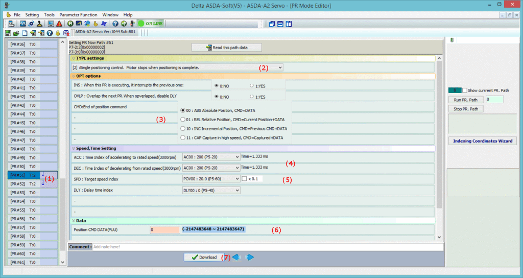
Task: Click the PR list scroll down arrow
Action: [62, 262]
